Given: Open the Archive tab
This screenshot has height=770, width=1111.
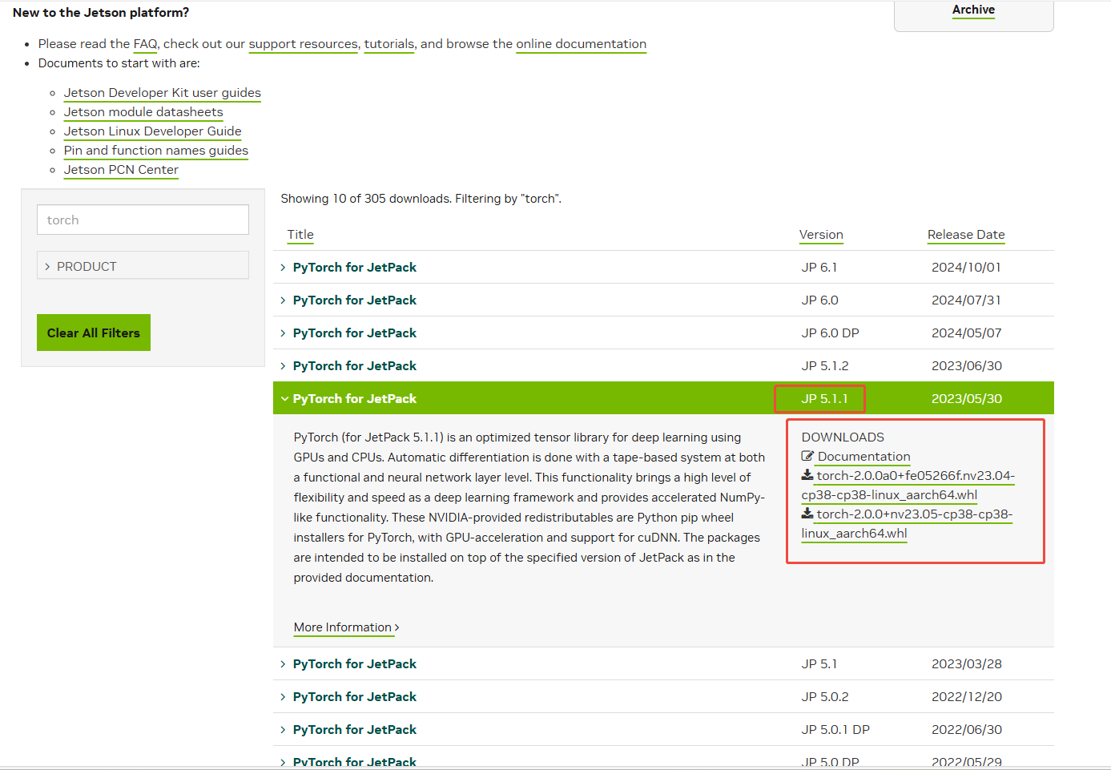Looking at the screenshot, I should (973, 10).
